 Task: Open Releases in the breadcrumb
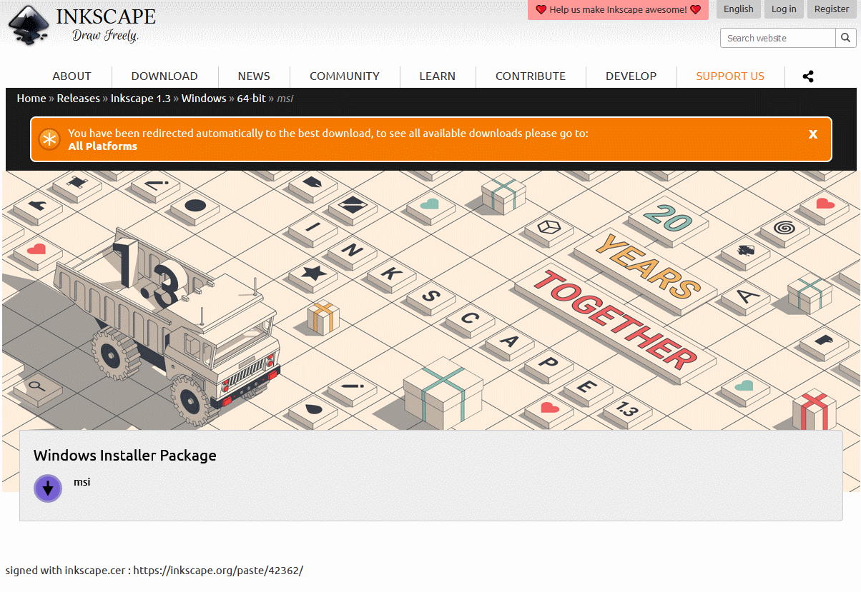coord(78,99)
